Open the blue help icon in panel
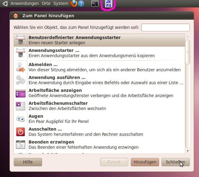Image resolution: width=199 pixels, height=177 pixels. [x=81, y=4]
